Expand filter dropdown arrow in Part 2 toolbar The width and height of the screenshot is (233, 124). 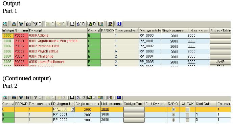click(40, 97)
